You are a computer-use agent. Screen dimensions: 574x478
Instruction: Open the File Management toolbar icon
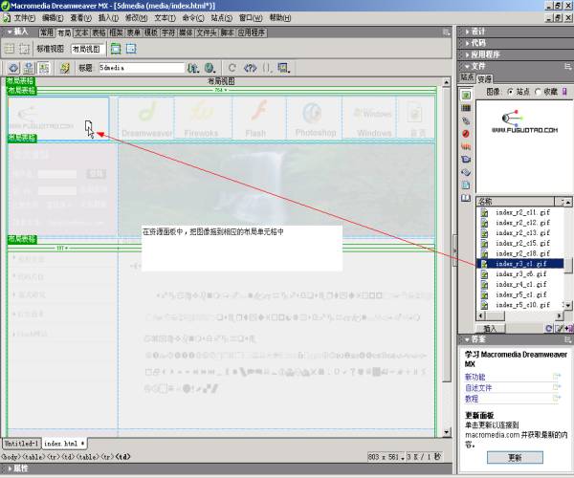(193, 68)
